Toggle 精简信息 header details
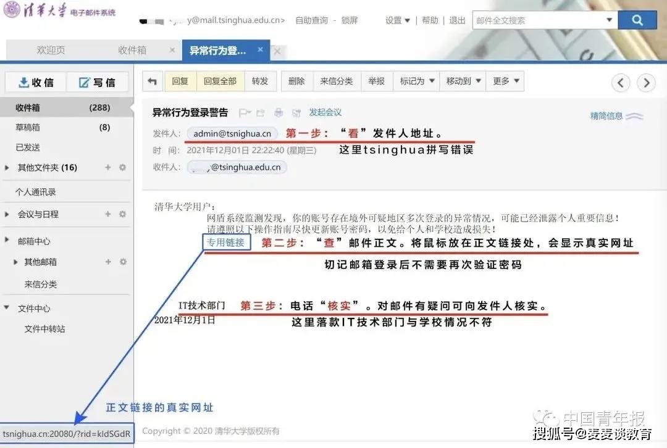 tap(616, 115)
